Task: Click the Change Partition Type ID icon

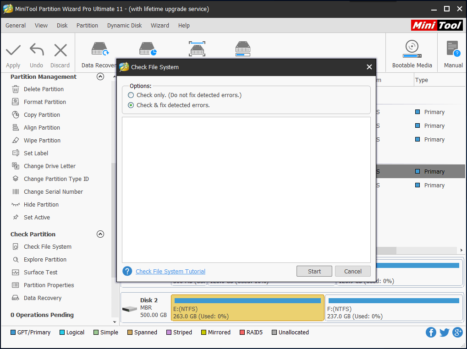Action: pyautogui.click(x=16, y=179)
